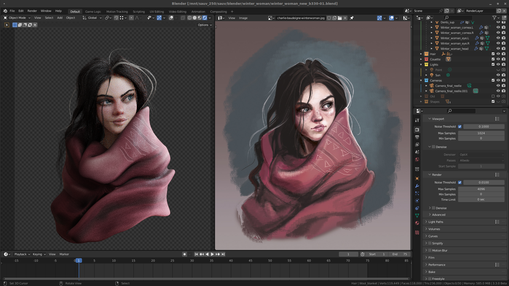509x286 pixels.
Task: Switch to Compositing workspace tab
Action: tap(218, 12)
